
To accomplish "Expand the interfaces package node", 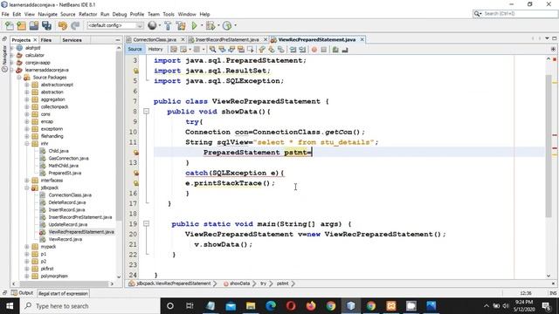I will coord(27,181).
